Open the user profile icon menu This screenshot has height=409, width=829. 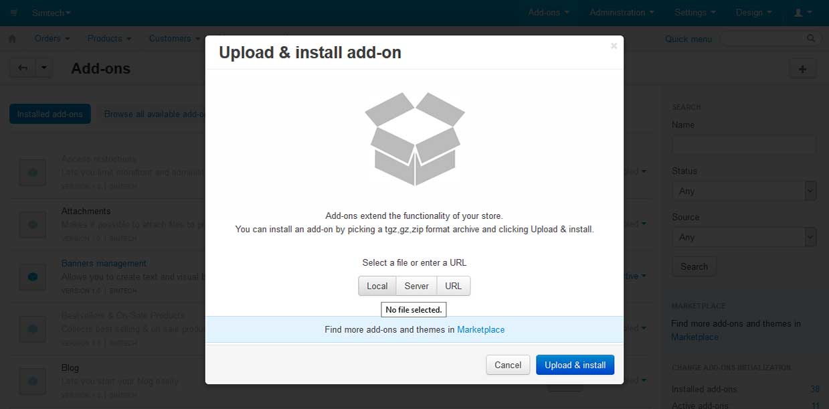point(802,13)
